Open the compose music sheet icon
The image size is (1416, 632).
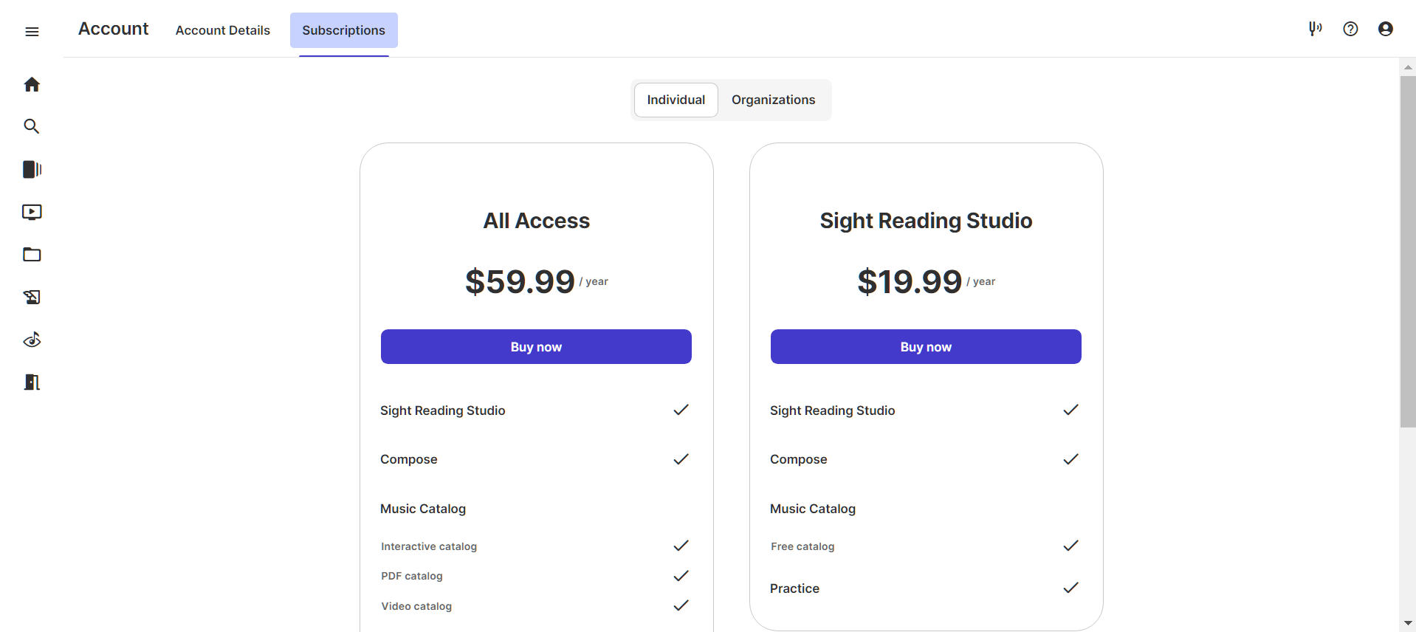[x=32, y=298]
